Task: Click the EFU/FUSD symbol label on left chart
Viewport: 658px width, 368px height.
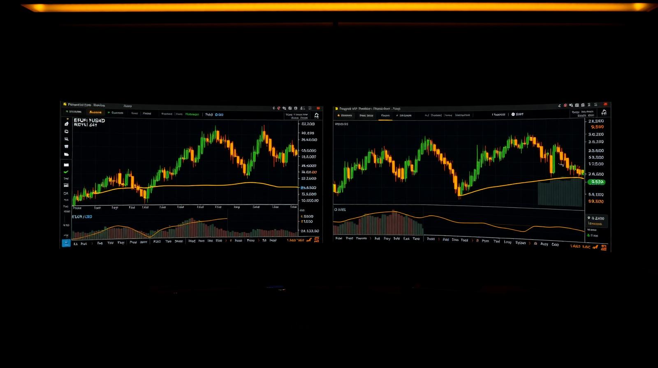Action: pyautogui.click(x=89, y=121)
